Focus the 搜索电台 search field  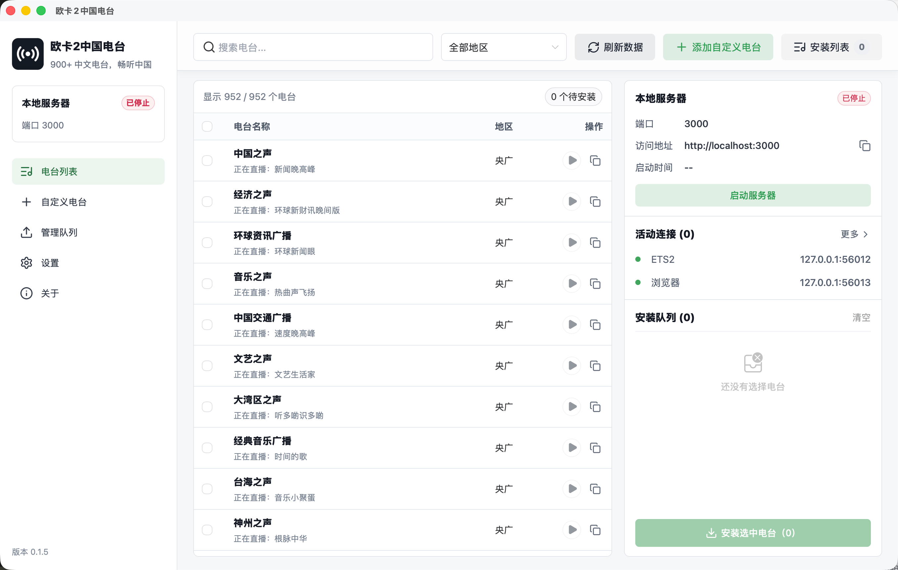pos(313,47)
